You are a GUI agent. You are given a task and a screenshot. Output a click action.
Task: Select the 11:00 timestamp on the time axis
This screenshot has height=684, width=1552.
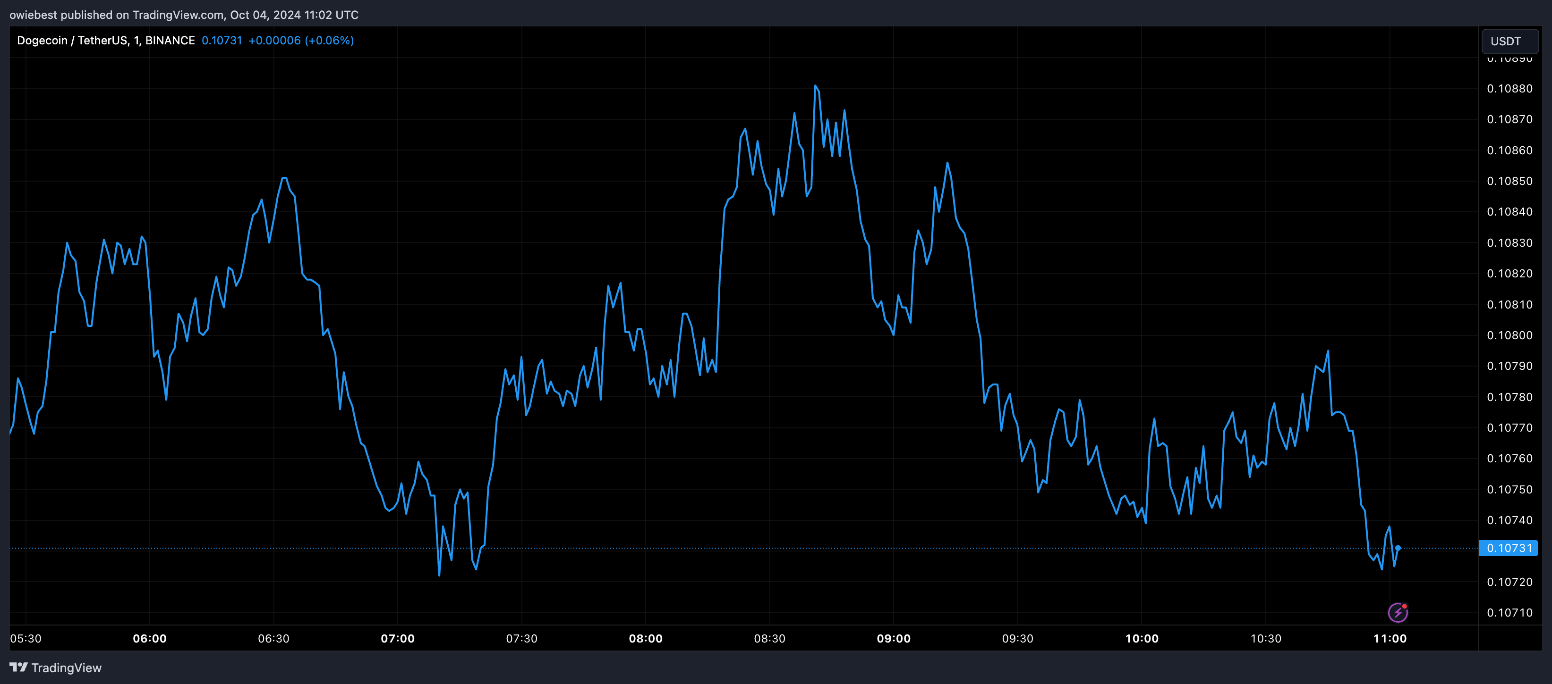1390,639
